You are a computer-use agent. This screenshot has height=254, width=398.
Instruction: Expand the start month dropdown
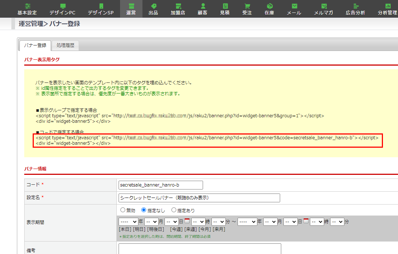151,222
